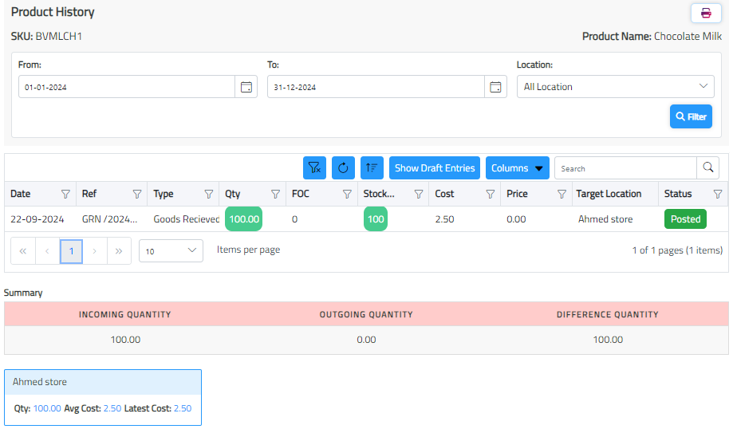The width and height of the screenshot is (733, 429).
Task: Click the search magnifier icon
Action: pos(707,168)
